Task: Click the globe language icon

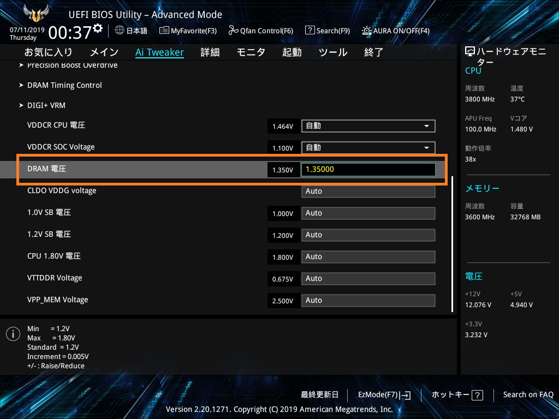Action: coord(120,31)
